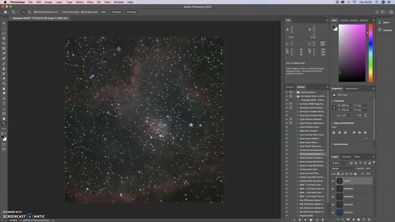Collapse Align and Distribute section
The width and height of the screenshot is (395, 222).
(x=332, y=123)
